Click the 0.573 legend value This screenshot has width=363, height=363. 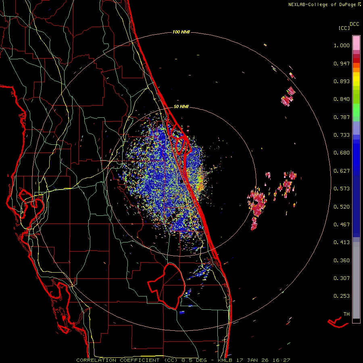click(342, 189)
